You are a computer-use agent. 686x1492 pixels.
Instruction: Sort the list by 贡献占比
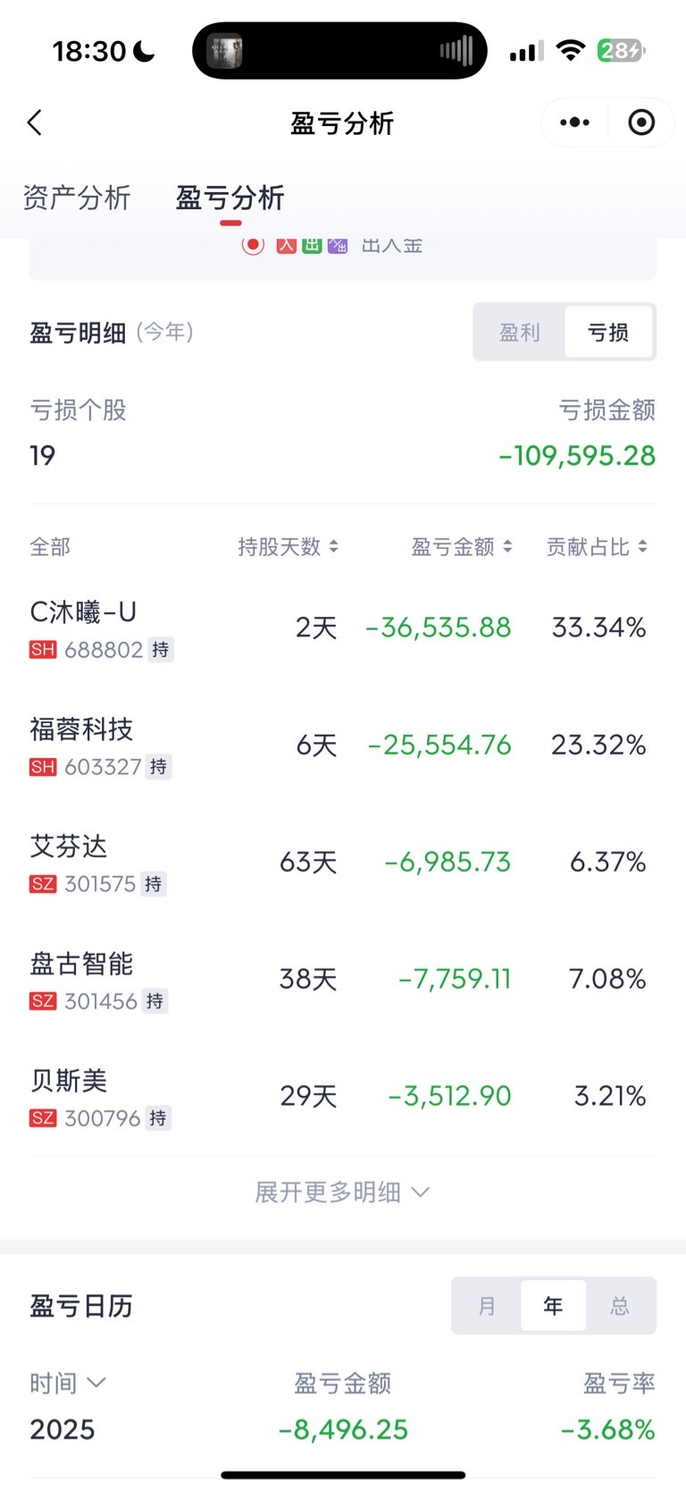tap(597, 547)
